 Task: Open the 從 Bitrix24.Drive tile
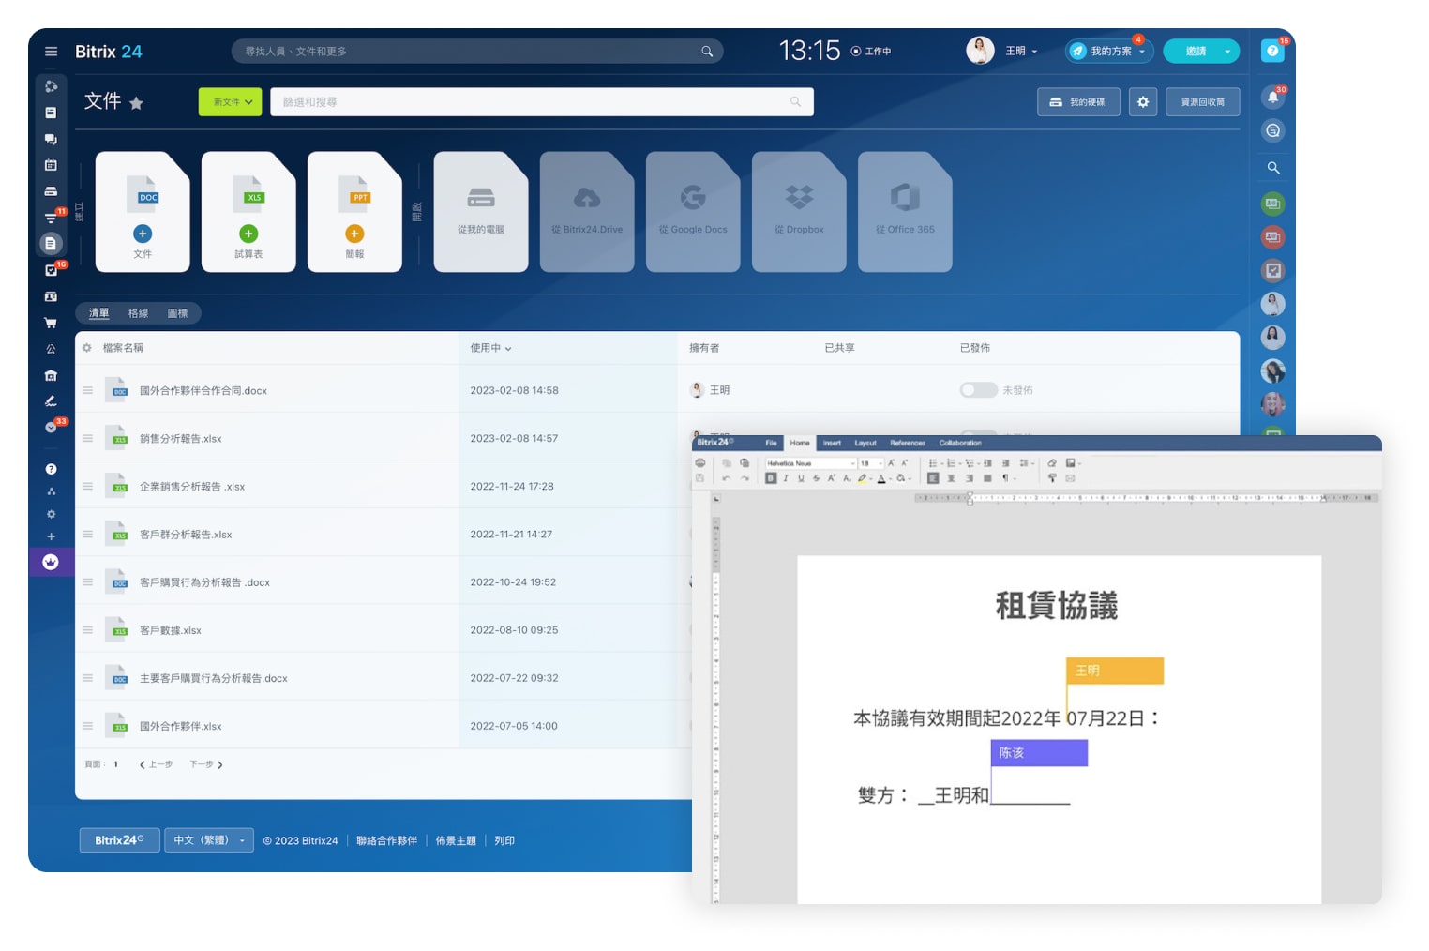point(587,212)
